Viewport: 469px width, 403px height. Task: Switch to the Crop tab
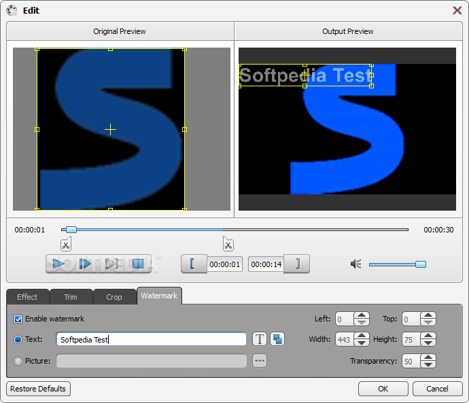114,297
